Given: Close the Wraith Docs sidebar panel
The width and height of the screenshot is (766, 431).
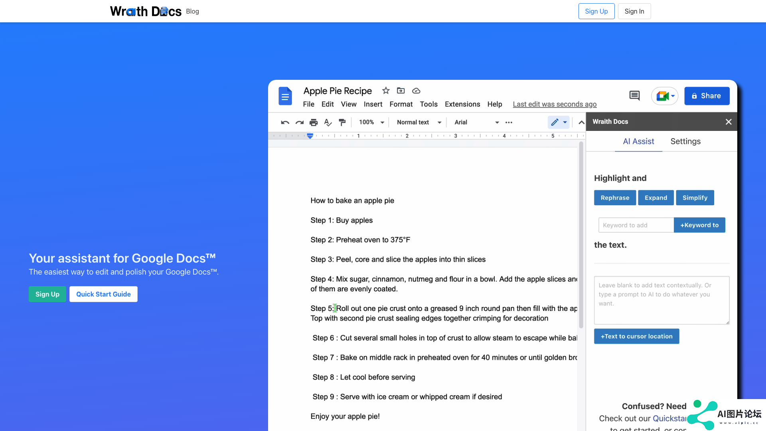Looking at the screenshot, I should tap(728, 122).
